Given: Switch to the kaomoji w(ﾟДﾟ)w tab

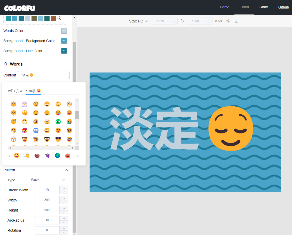Looking at the screenshot, I should [x=15, y=91].
